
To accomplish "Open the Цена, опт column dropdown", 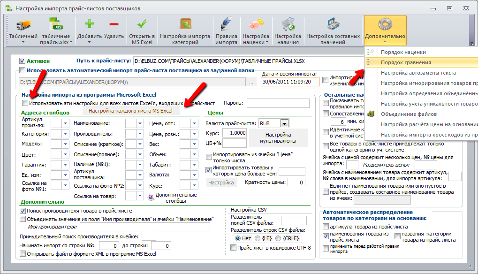I will tap(195, 123).
